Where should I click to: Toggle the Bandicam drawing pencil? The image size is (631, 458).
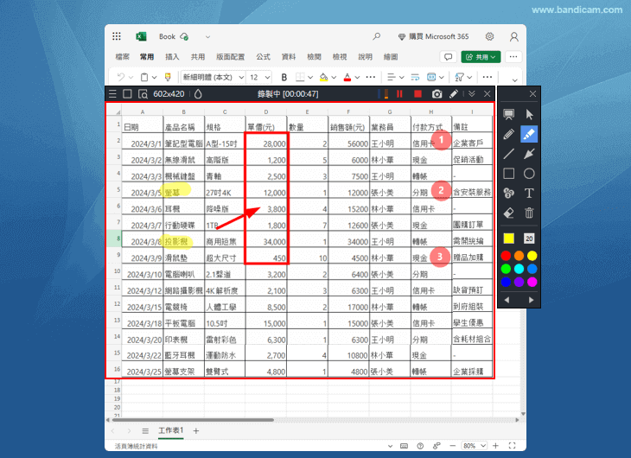tap(454, 94)
